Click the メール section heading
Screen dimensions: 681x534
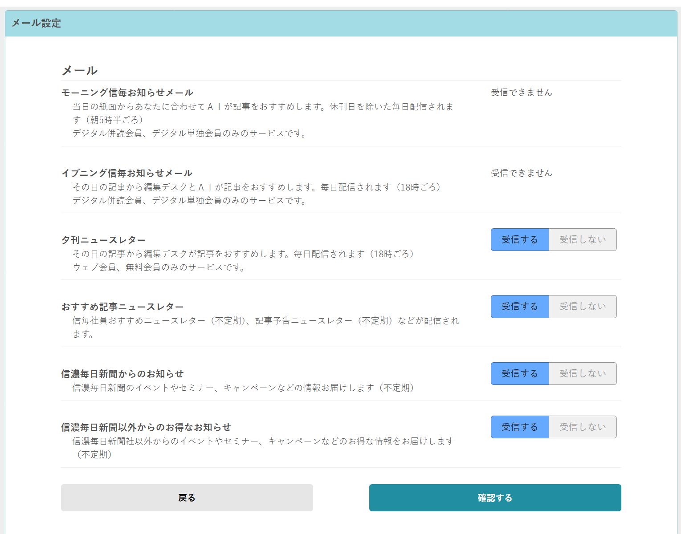tap(80, 70)
